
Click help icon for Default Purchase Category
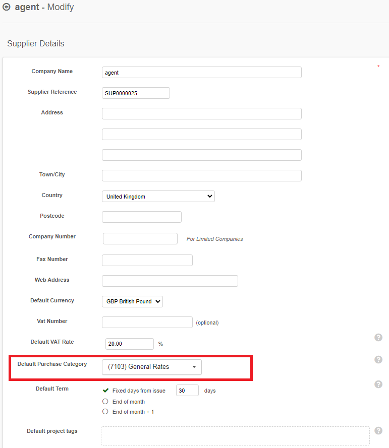[x=378, y=359]
